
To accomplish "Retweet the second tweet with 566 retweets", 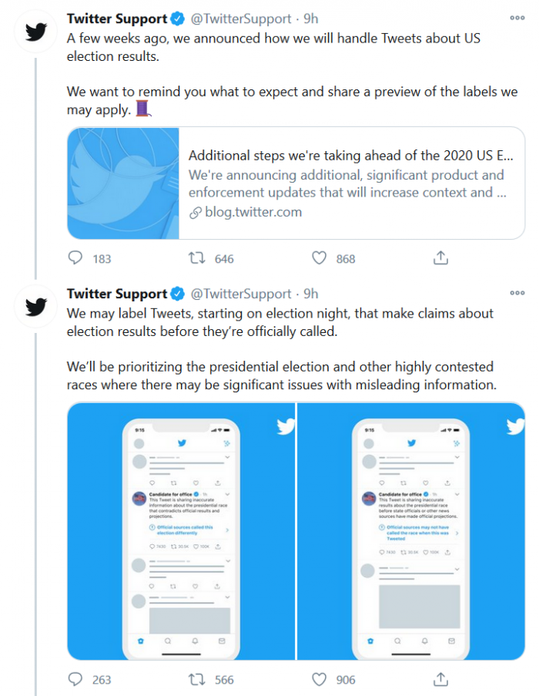I will click(197, 679).
